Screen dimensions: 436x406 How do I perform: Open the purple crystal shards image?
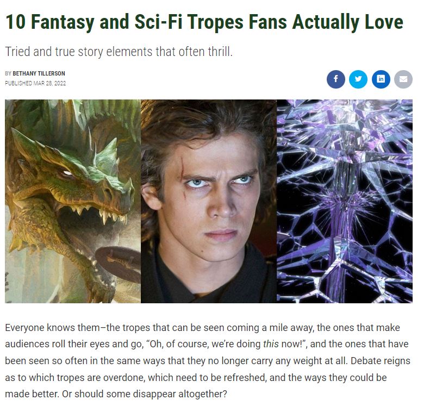345,201
